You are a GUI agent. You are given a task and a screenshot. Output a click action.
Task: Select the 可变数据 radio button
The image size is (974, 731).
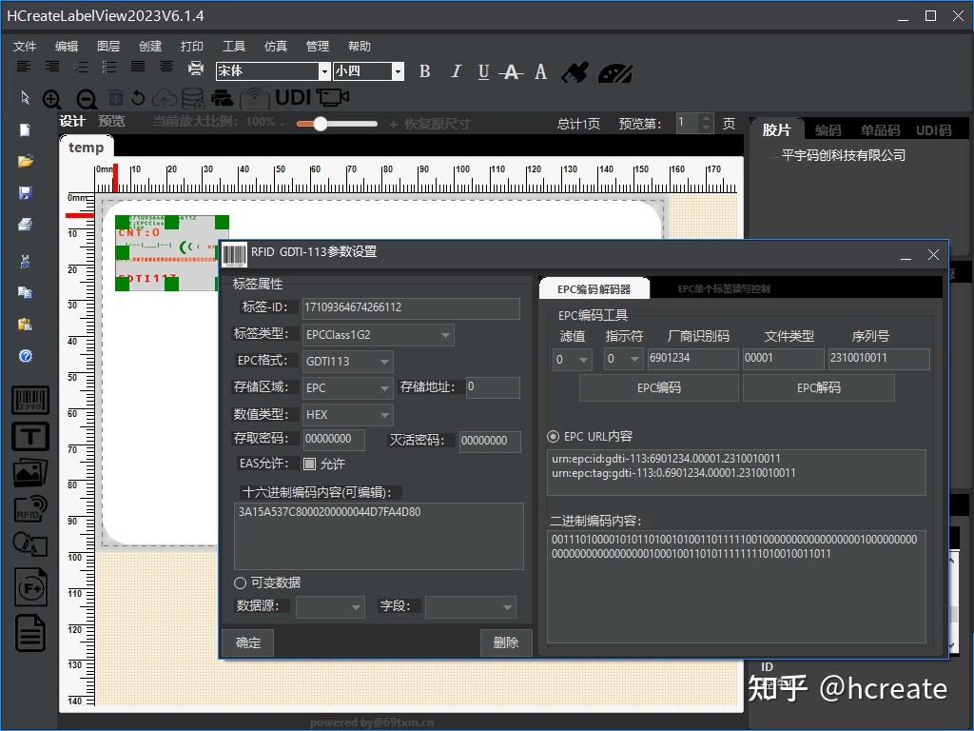coord(240,583)
